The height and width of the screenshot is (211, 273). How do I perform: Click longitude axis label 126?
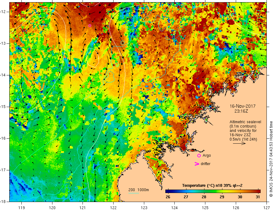click(236, 208)
